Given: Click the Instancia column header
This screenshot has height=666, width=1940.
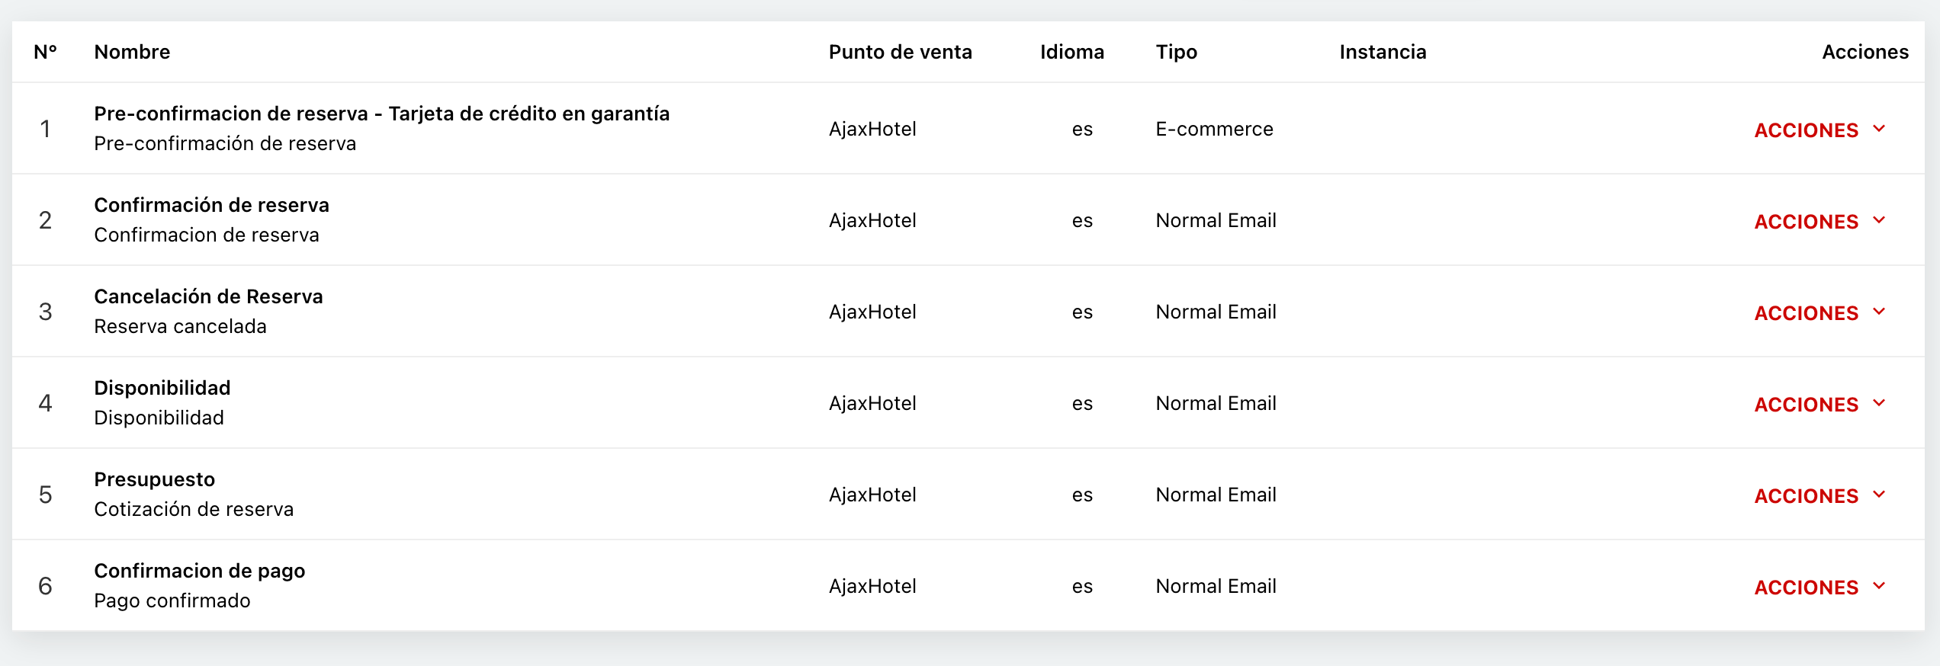Looking at the screenshot, I should pyautogui.click(x=1383, y=52).
